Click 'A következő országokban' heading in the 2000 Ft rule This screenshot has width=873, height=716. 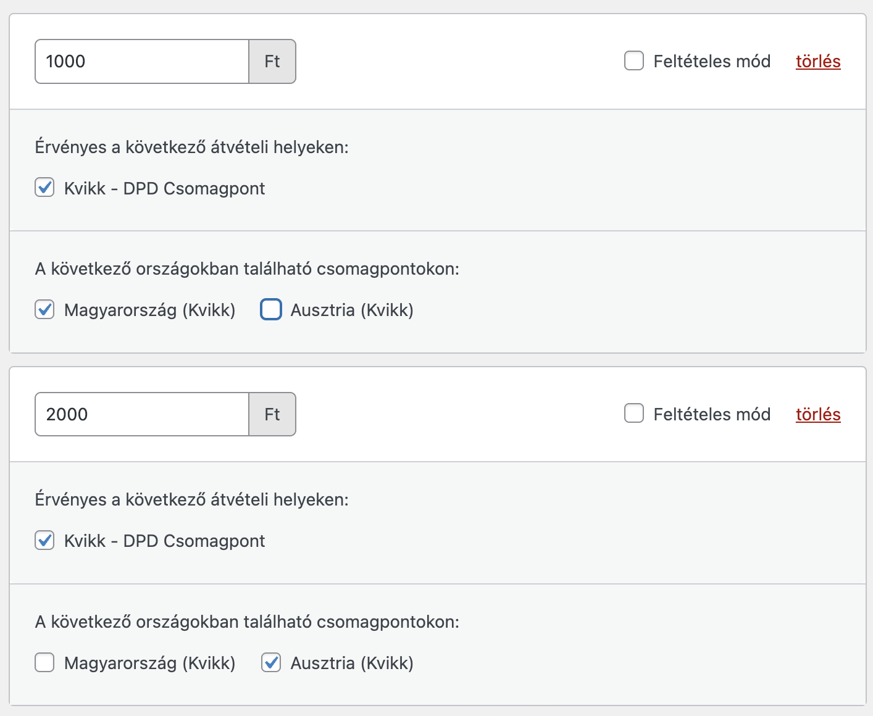(247, 622)
